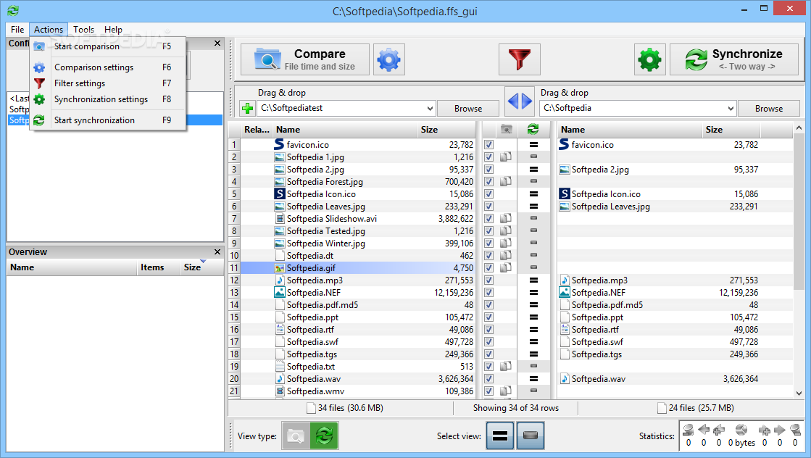
Task: Click the Synchronize button
Action: (x=734, y=59)
